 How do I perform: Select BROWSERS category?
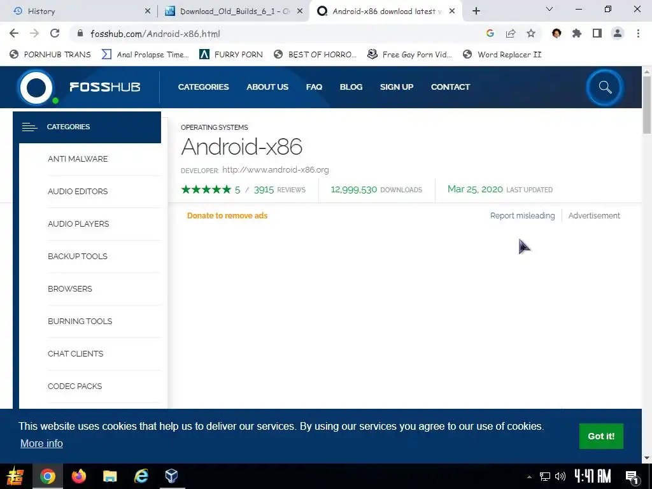70,288
